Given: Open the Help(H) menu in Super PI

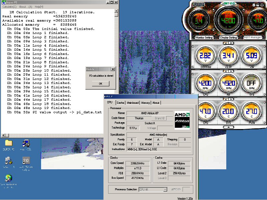Looking at the screenshot, I should click(x=39, y=7).
